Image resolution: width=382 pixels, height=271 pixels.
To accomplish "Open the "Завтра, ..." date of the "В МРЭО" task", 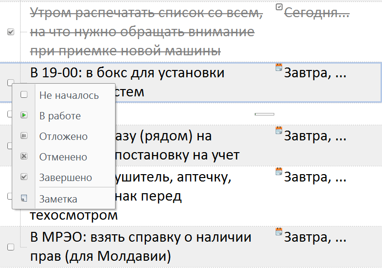I will coord(315,238).
